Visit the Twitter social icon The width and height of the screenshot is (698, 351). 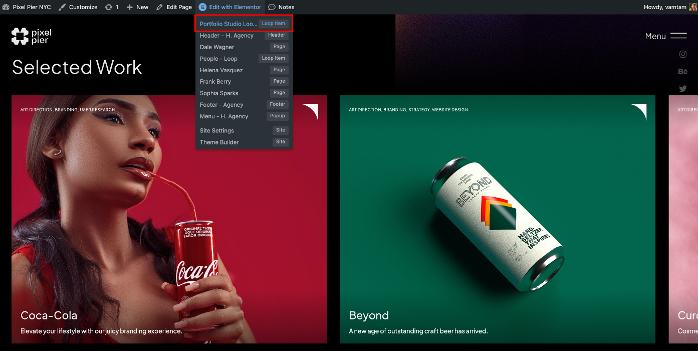tap(682, 89)
